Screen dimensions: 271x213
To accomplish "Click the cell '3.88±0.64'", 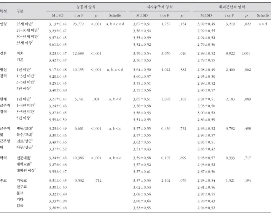I will pyautogui.click(x=142, y=201).
